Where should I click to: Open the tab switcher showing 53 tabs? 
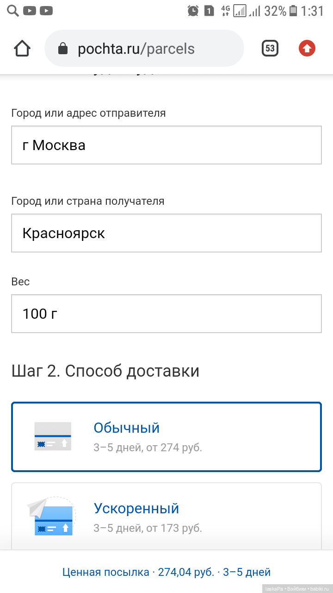click(270, 48)
